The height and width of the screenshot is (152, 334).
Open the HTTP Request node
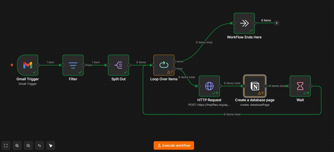209,86
